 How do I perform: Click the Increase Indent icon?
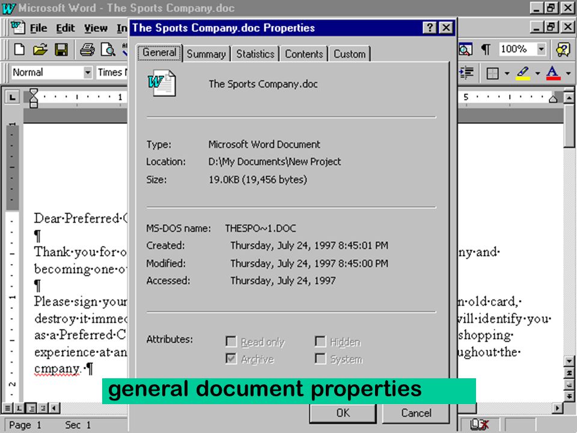(466, 73)
